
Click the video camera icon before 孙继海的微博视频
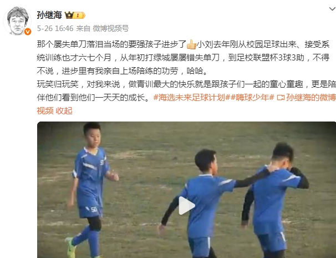point(281,98)
